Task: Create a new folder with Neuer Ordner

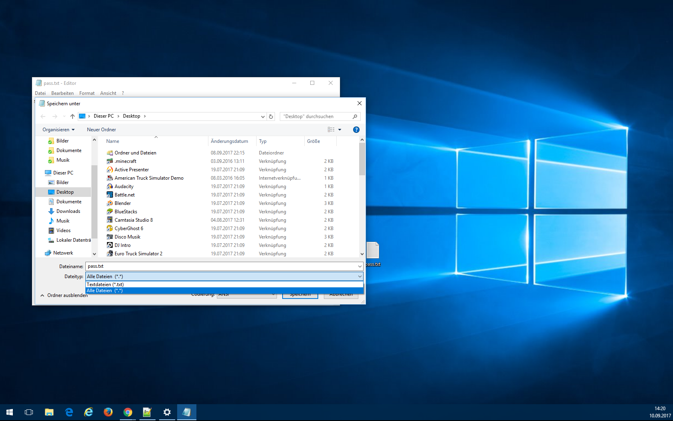Action: click(x=101, y=130)
